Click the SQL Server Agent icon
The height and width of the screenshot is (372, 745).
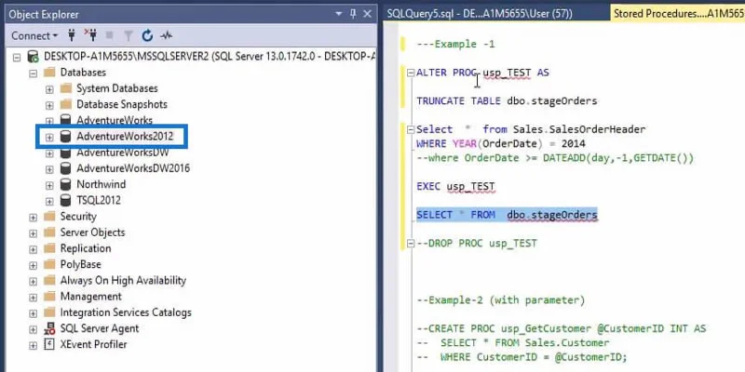tap(49, 328)
